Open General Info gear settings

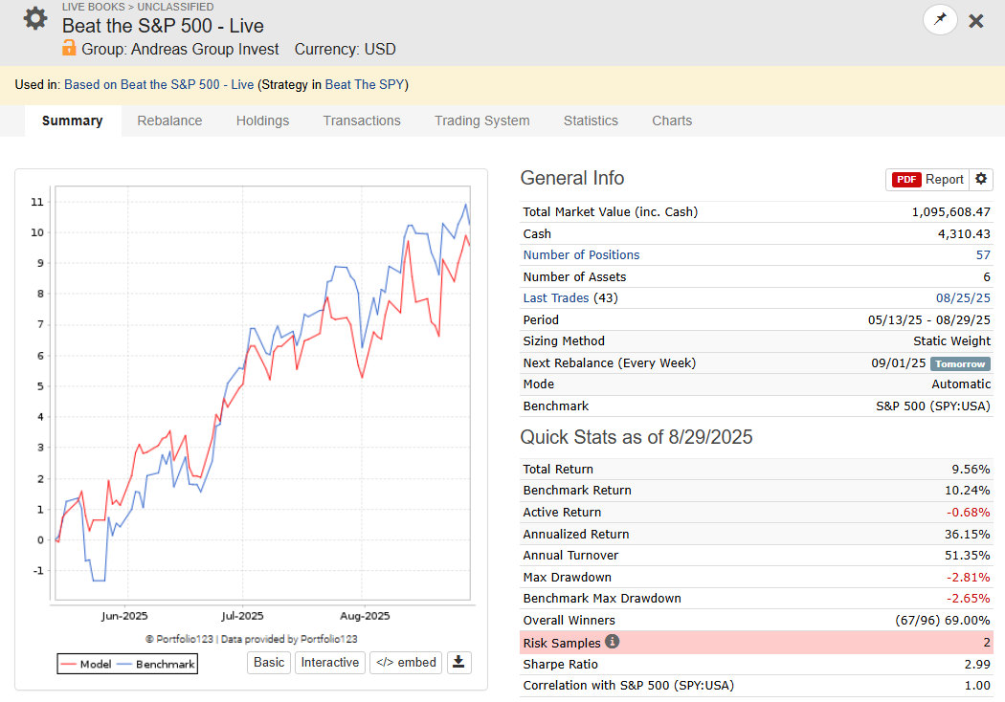pyautogui.click(x=981, y=180)
